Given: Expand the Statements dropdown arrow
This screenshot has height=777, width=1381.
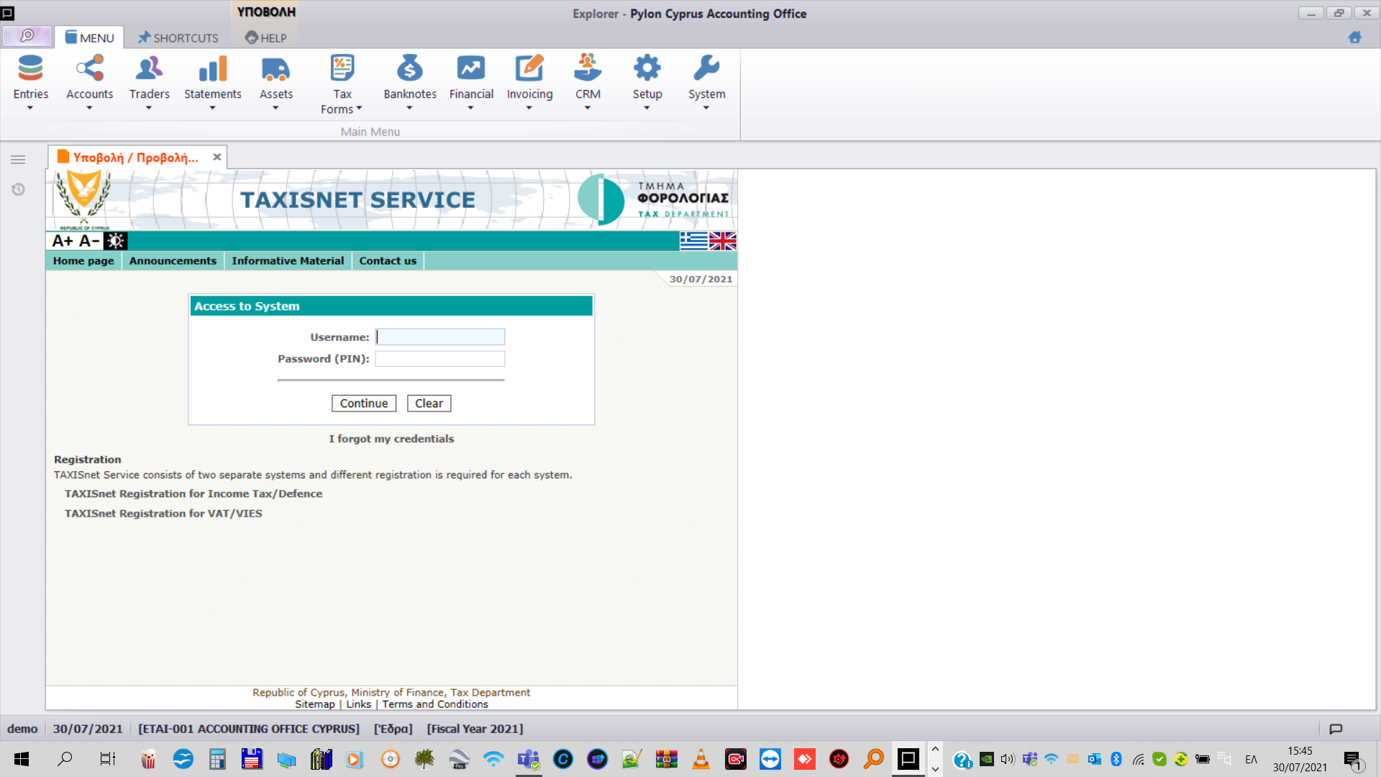Looking at the screenshot, I should pos(212,109).
